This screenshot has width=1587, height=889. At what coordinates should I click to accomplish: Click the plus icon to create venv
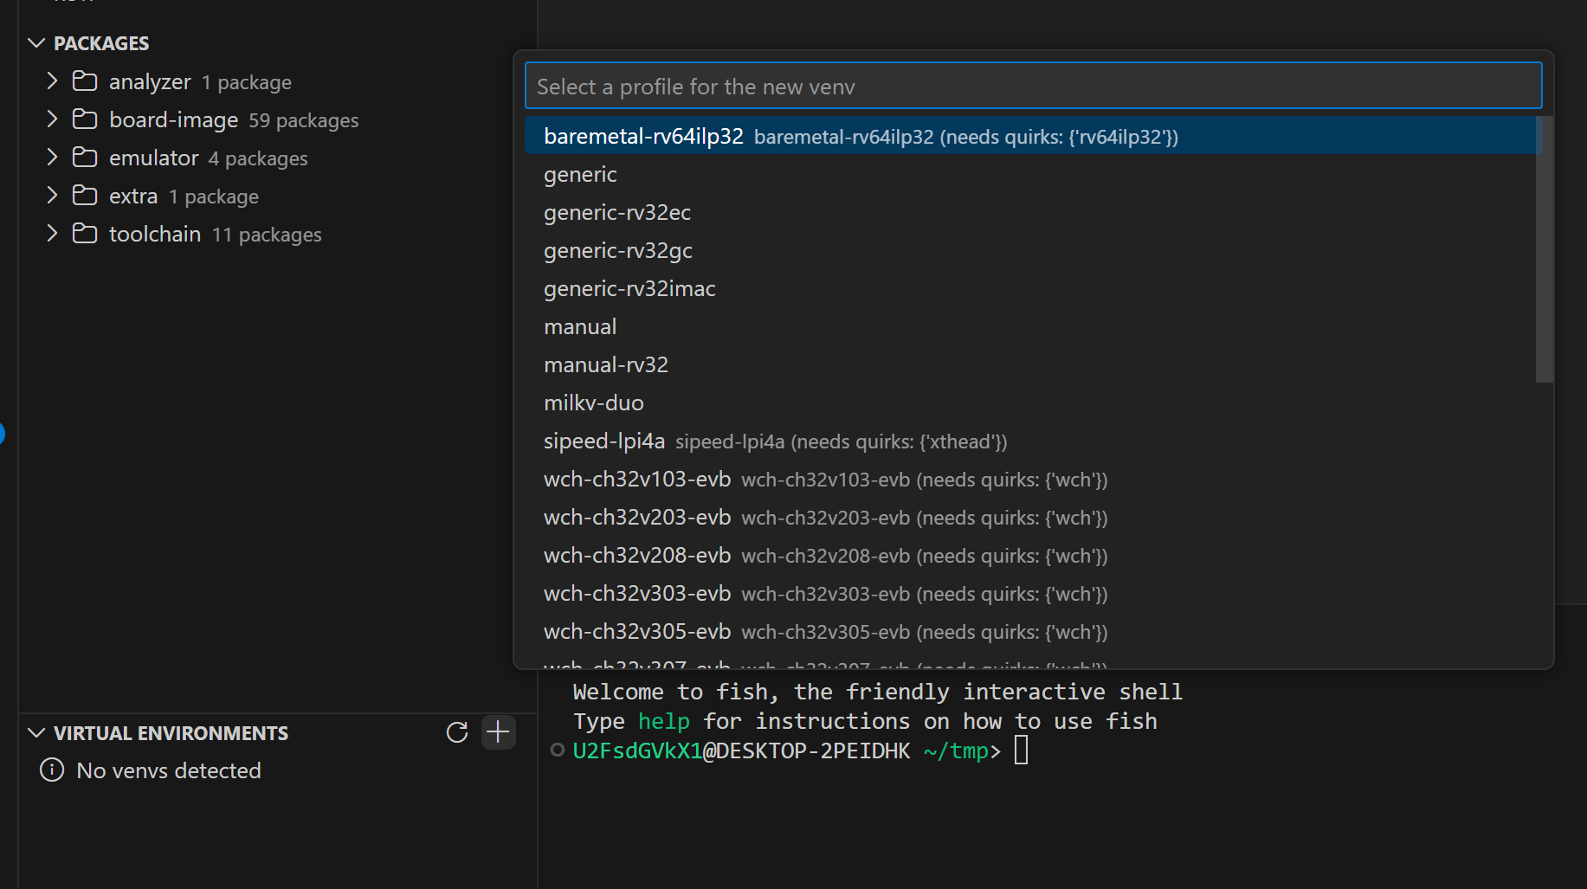pyautogui.click(x=498, y=732)
